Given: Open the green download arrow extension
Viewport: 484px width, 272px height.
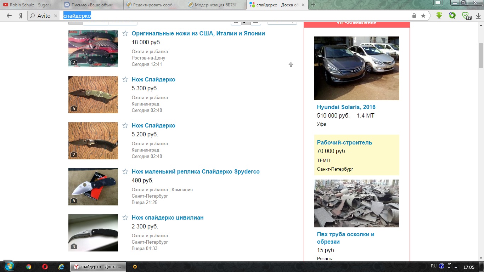Looking at the screenshot, I should (439, 16).
